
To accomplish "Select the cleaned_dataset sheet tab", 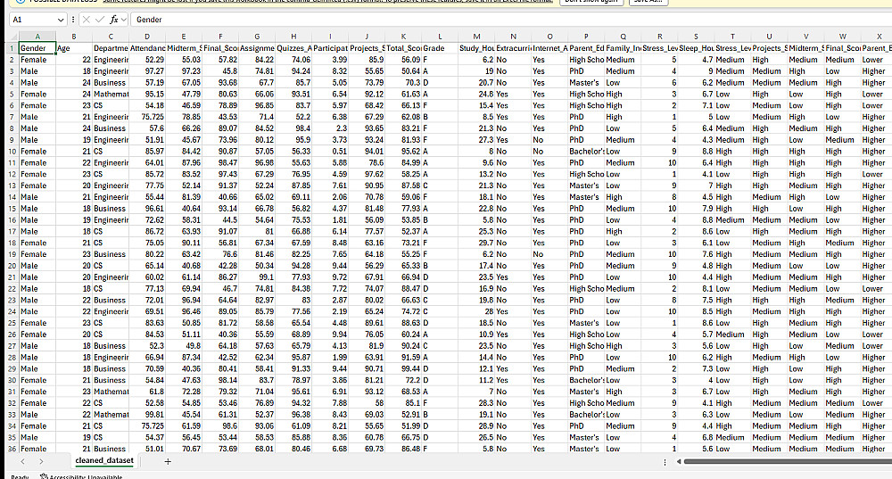I will [x=104, y=461].
